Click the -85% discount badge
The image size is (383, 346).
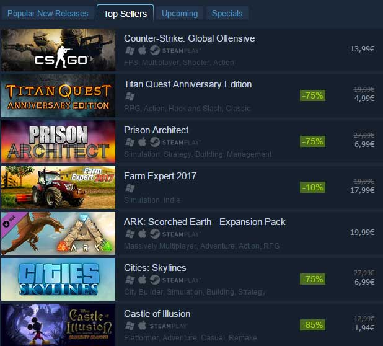tap(312, 325)
